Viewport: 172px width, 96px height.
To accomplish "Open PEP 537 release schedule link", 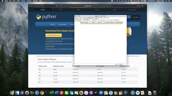I will pos(124,73).
